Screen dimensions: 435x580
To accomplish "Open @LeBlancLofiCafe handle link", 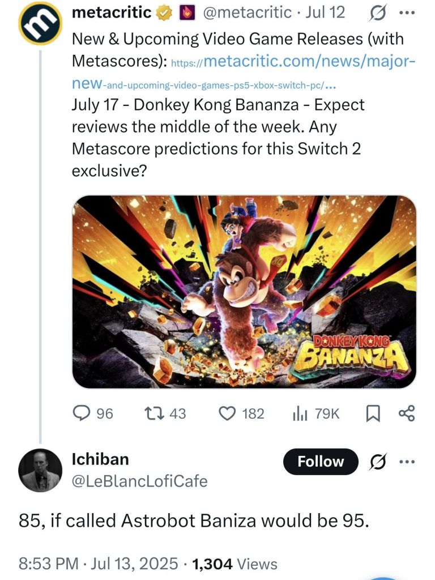I will 139,481.
